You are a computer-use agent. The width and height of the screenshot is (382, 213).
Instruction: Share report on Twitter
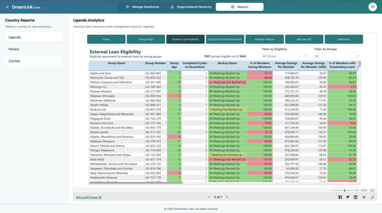point(348,197)
